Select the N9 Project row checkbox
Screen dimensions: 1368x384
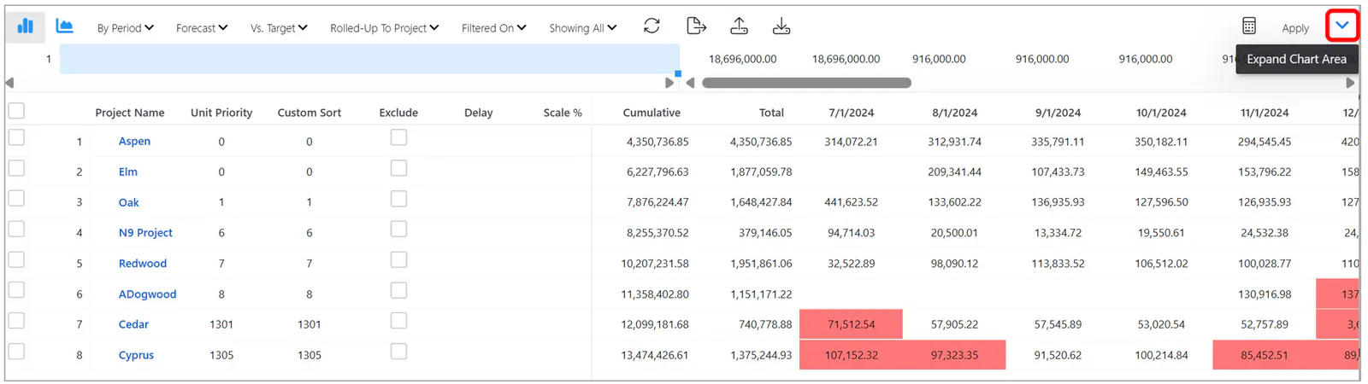[16, 230]
